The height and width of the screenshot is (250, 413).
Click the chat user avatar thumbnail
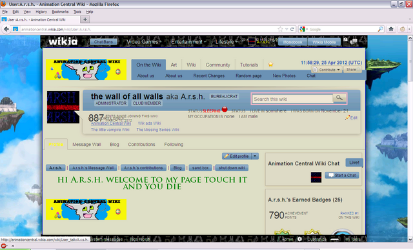[316, 177]
